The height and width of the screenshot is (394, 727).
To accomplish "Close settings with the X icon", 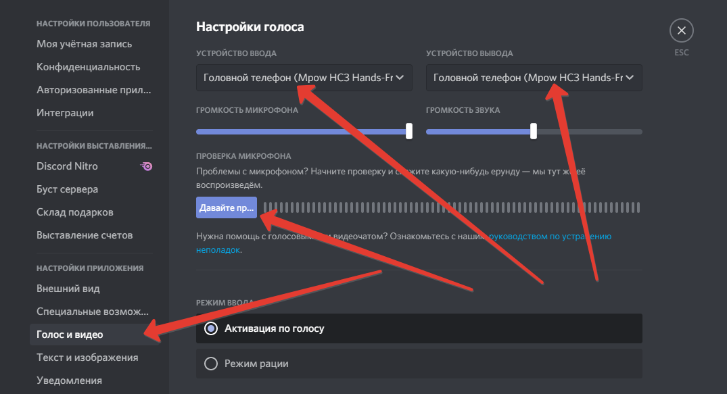I will pos(681,30).
